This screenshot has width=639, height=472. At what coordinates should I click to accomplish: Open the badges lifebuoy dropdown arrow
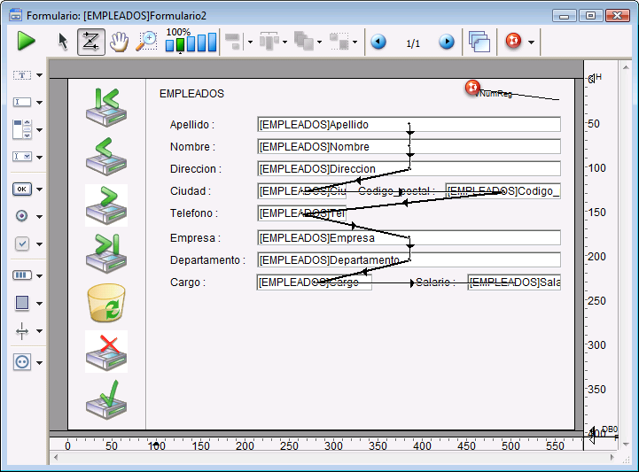click(x=531, y=42)
